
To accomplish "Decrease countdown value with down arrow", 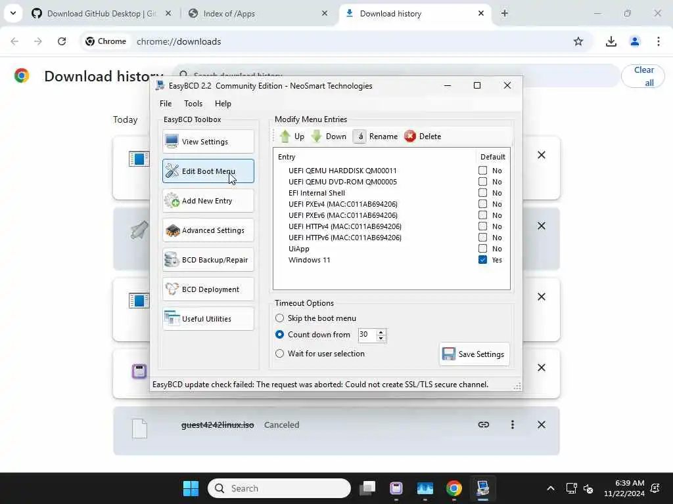I will (381, 338).
